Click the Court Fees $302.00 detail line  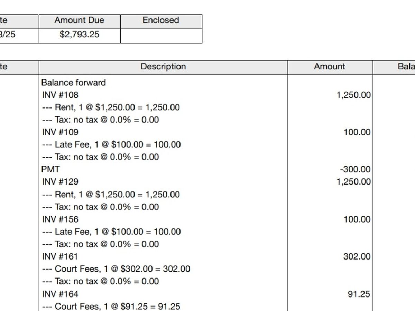116,269
